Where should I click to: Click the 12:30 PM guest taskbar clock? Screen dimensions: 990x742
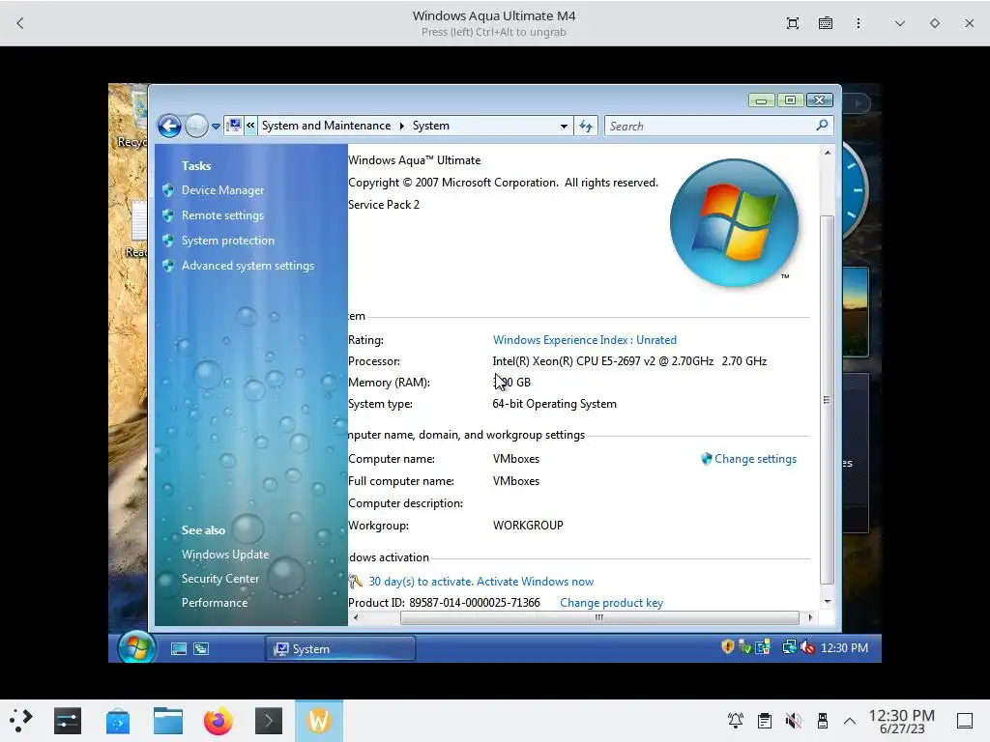point(844,648)
